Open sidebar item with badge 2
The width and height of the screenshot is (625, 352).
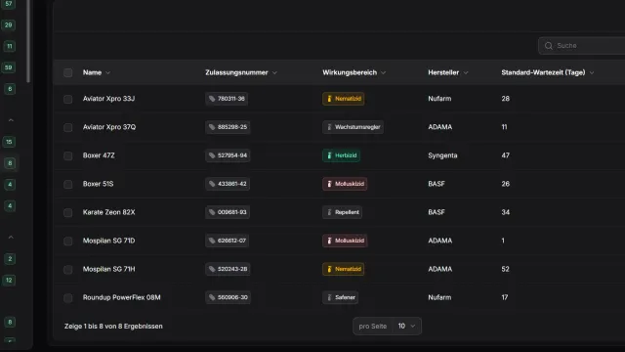[10, 258]
